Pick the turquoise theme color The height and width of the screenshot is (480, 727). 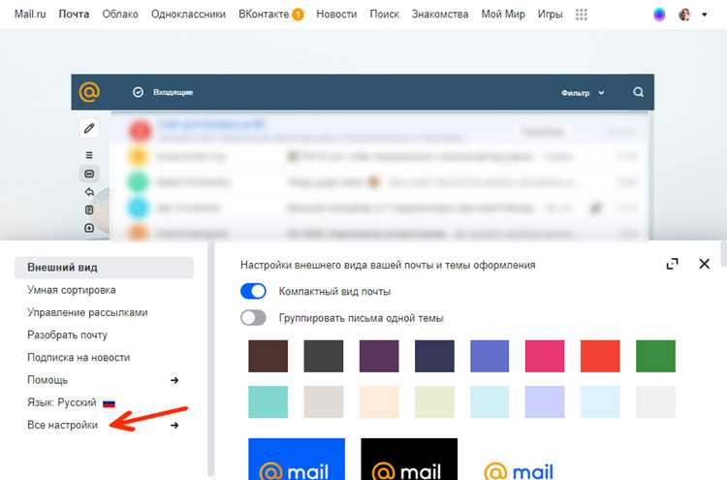[268, 401]
